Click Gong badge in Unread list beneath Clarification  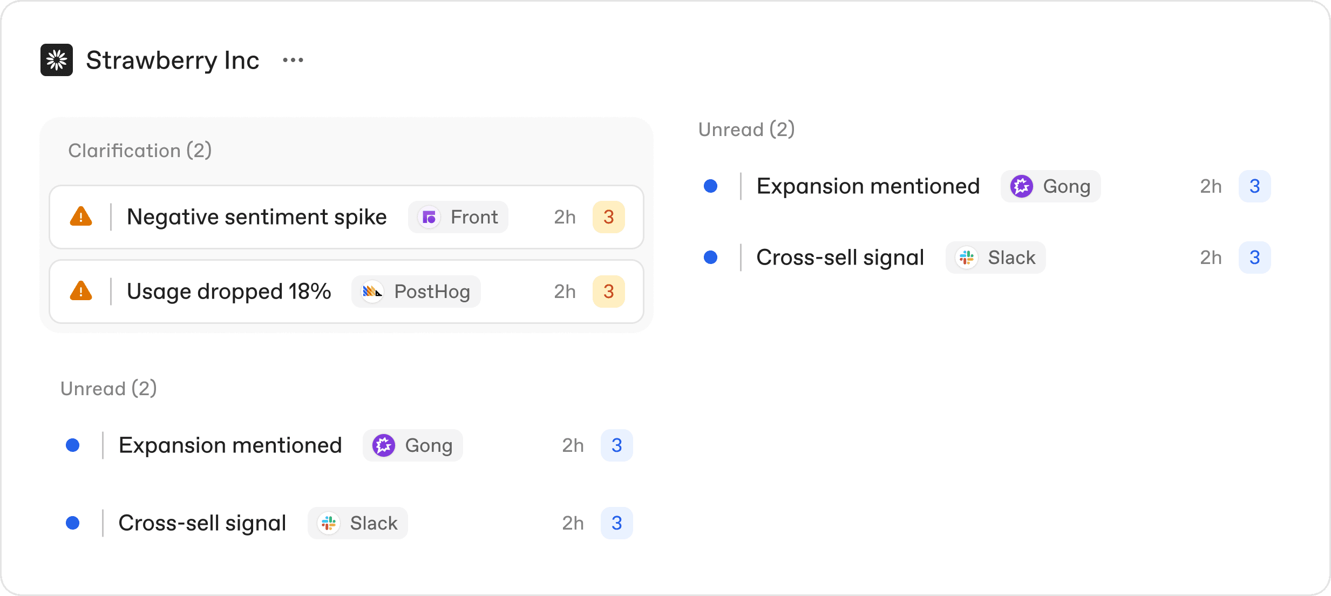coord(413,445)
